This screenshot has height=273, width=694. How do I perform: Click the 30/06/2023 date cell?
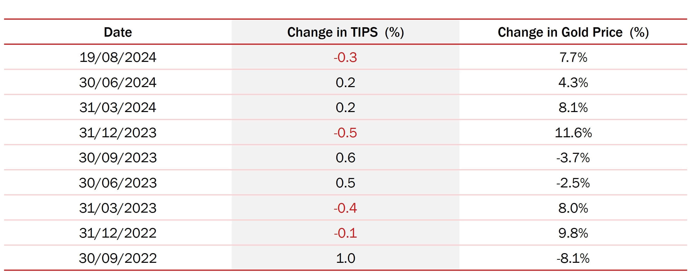(118, 183)
